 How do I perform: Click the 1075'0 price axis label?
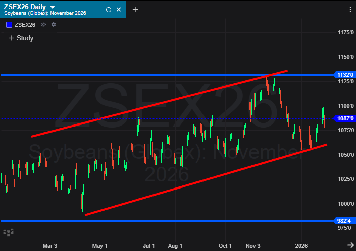coord(346,130)
